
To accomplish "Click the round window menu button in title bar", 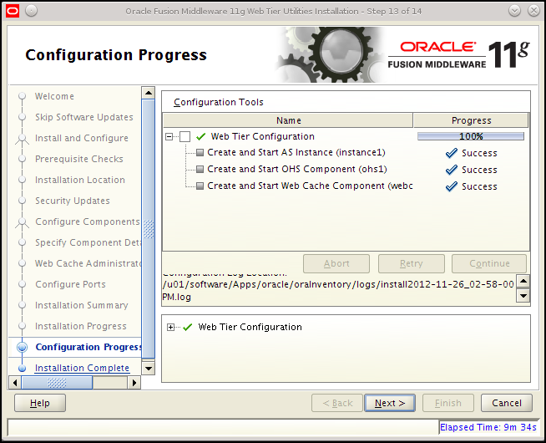I will point(32,11).
